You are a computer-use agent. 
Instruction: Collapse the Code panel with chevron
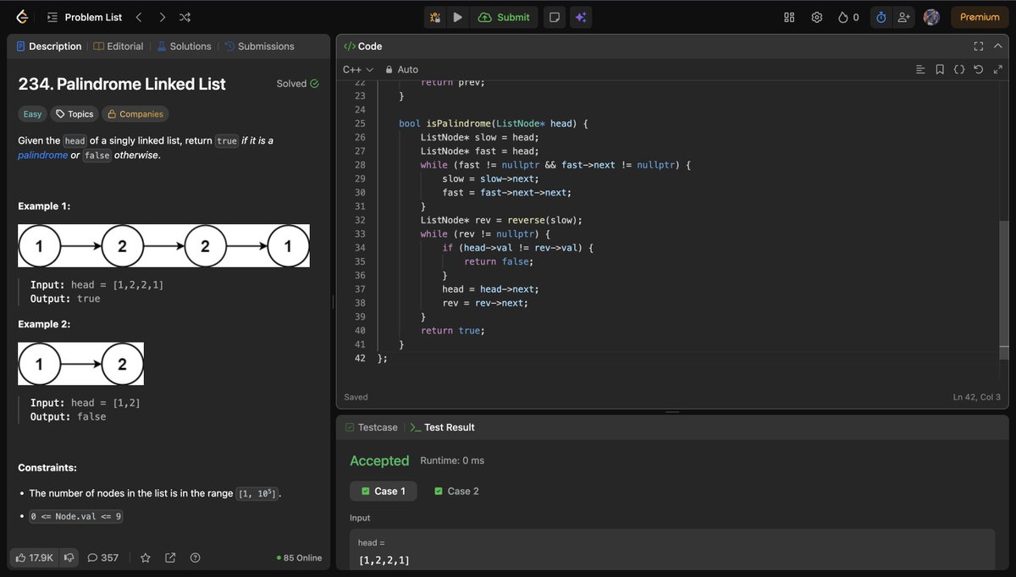coord(998,47)
